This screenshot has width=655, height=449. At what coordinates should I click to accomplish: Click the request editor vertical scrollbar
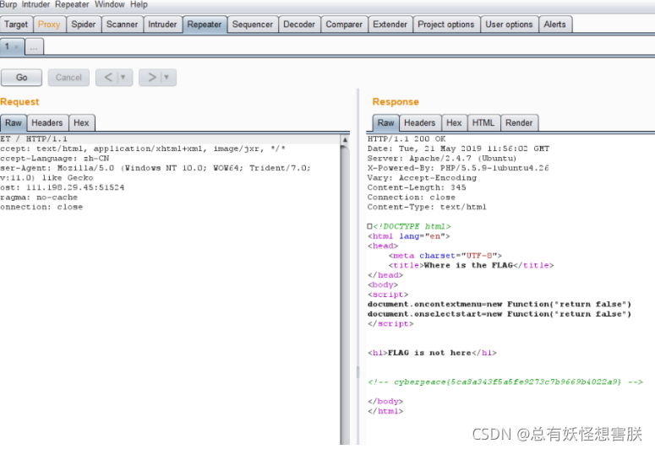[x=345, y=295]
